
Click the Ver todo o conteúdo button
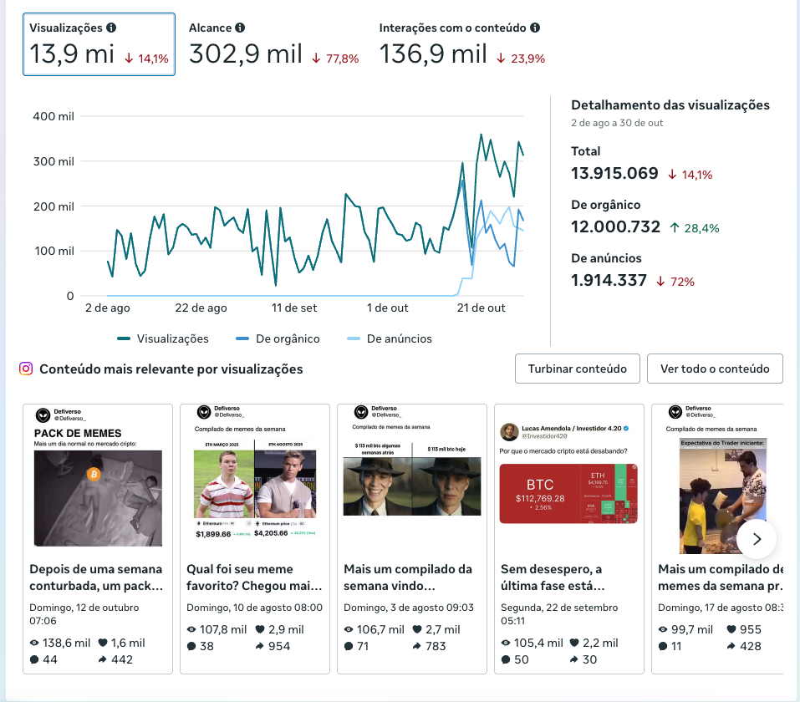(715, 369)
